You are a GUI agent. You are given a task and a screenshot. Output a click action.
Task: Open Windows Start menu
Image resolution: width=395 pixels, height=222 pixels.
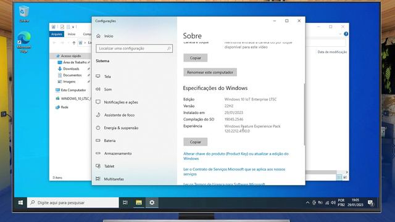tap(20, 203)
